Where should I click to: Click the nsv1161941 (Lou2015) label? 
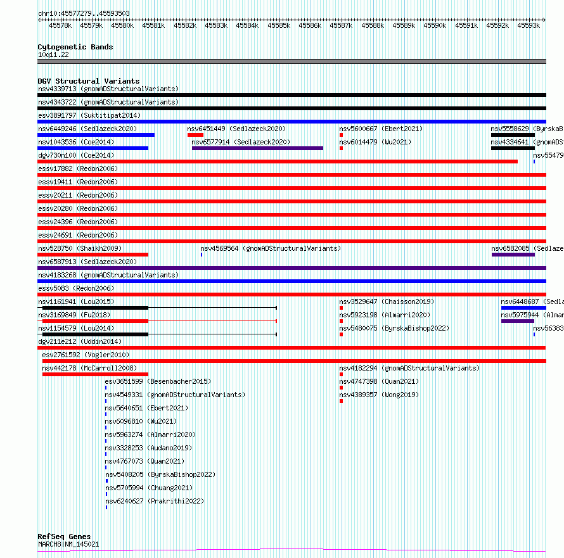[76, 301]
